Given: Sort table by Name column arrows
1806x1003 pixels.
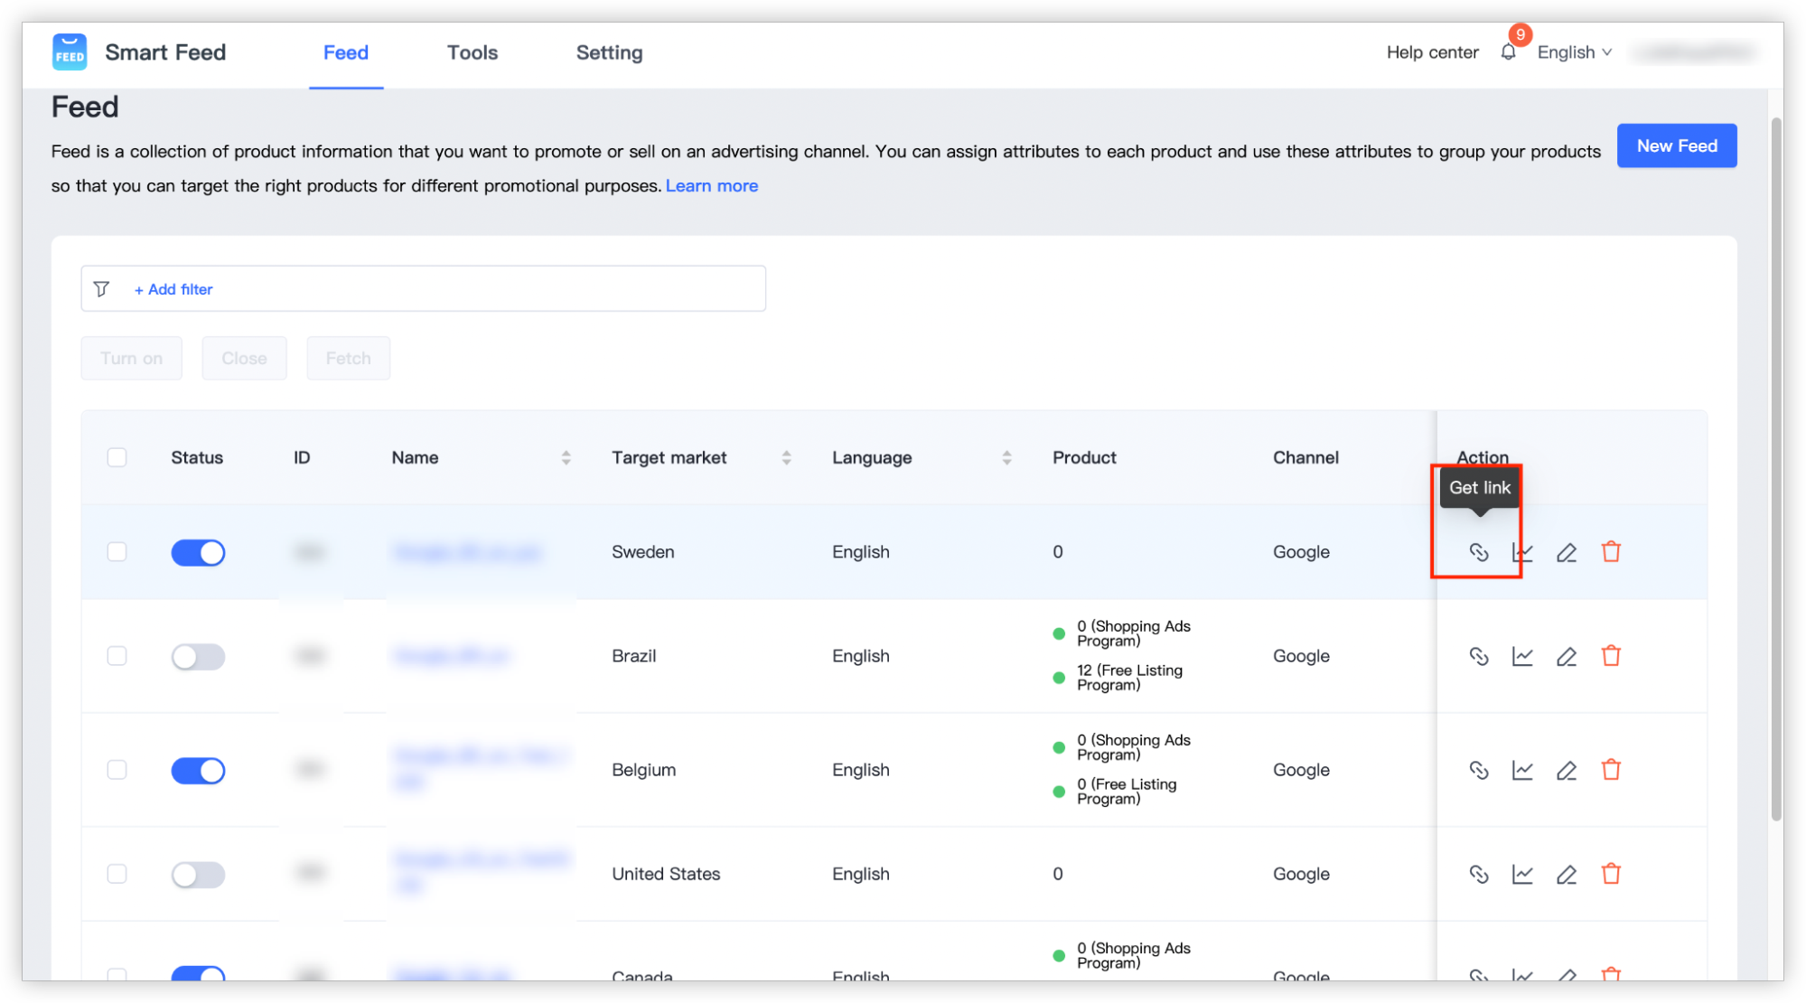Looking at the screenshot, I should (566, 458).
